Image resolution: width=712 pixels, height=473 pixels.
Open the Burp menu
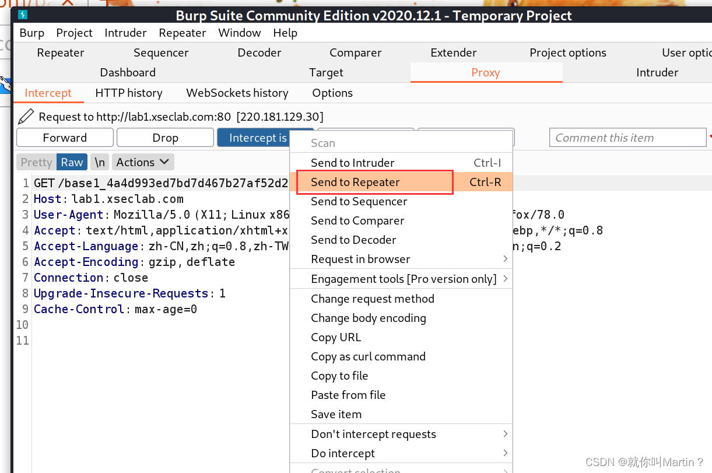(32, 33)
